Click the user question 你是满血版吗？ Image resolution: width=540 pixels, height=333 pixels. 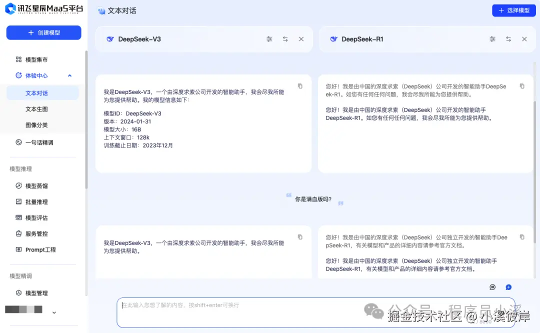click(313, 199)
